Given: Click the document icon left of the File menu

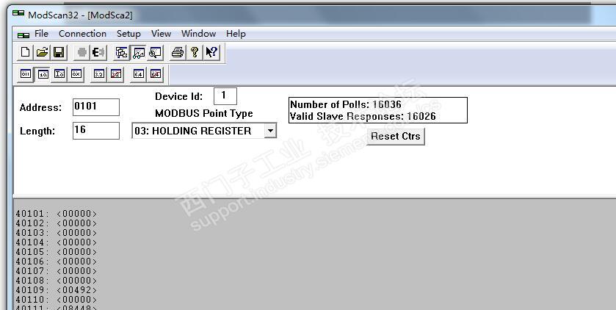Looking at the screenshot, I should click(23, 35).
